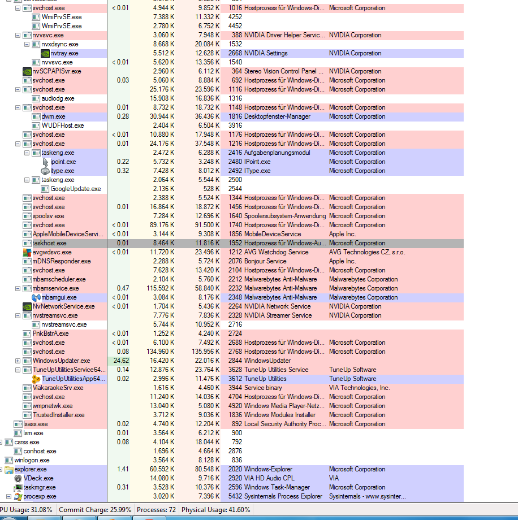Select child nvstreamsvc.exe with PID 2716
Screen dimensions: 518x520
pyautogui.click(x=64, y=324)
